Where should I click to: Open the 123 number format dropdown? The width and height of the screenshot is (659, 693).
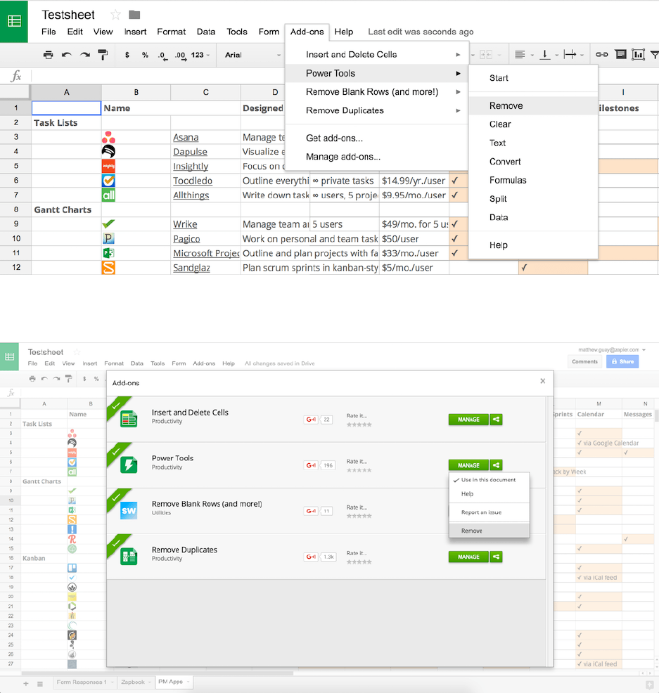(x=200, y=55)
